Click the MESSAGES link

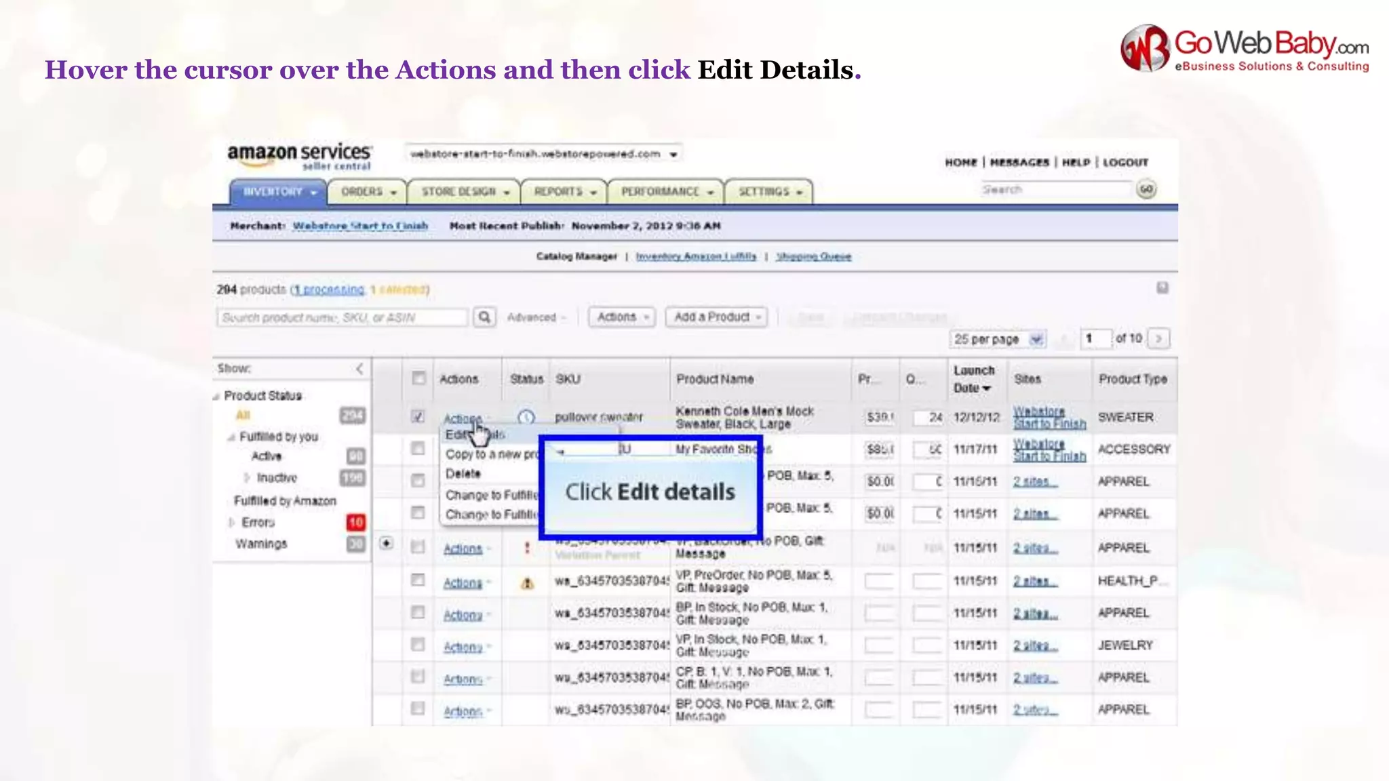click(1019, 163)
